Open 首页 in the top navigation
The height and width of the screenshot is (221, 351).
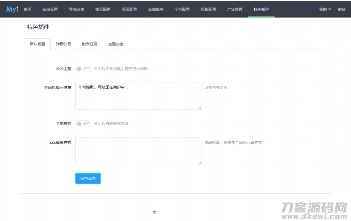27,9
